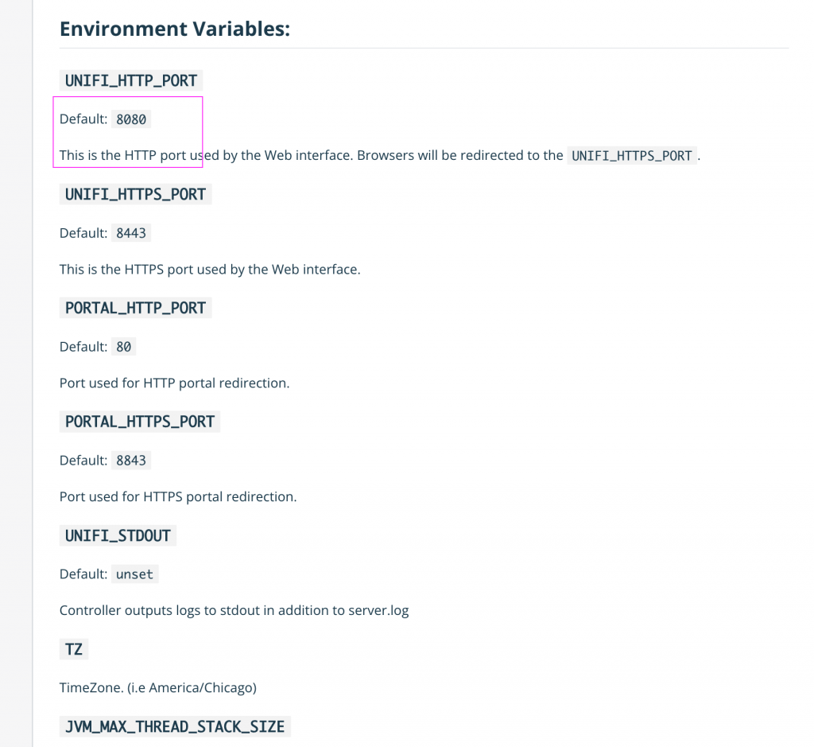Click the 80 default value
The image size is (814, 747).
[123, 347]
